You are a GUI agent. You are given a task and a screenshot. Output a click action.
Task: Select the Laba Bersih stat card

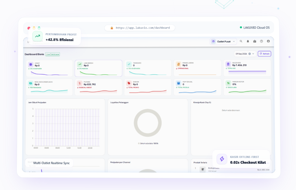(x=98, y=68)
